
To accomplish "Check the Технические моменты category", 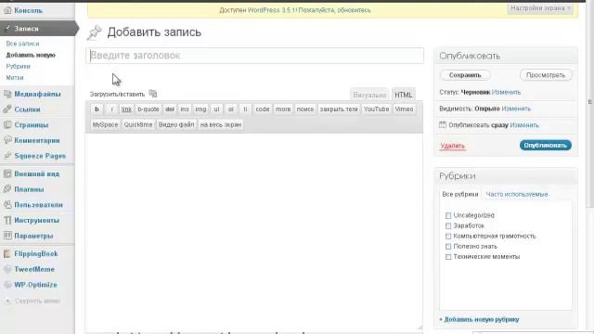I will click(x=448, y=257).
